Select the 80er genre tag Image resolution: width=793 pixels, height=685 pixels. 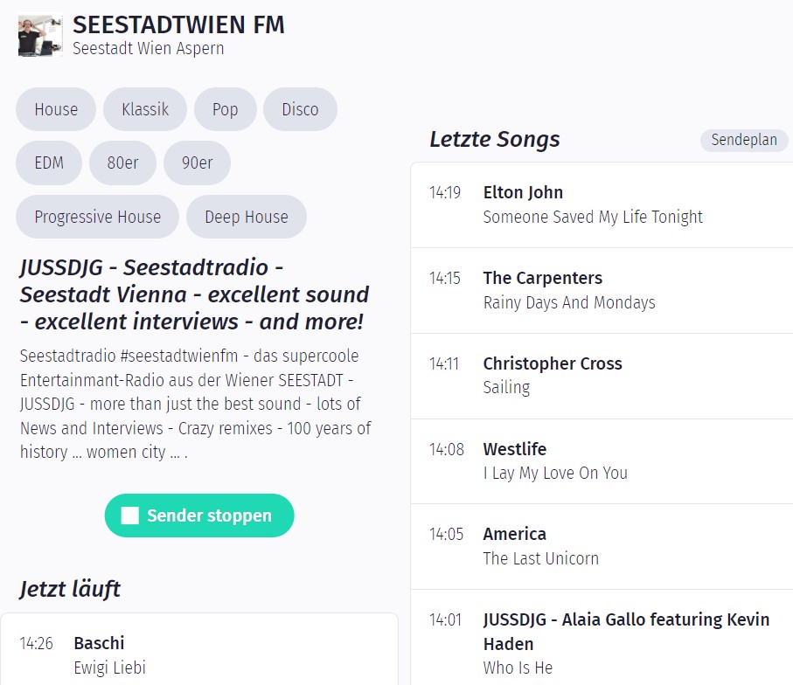pyautogui.click(x=122, y=163)
